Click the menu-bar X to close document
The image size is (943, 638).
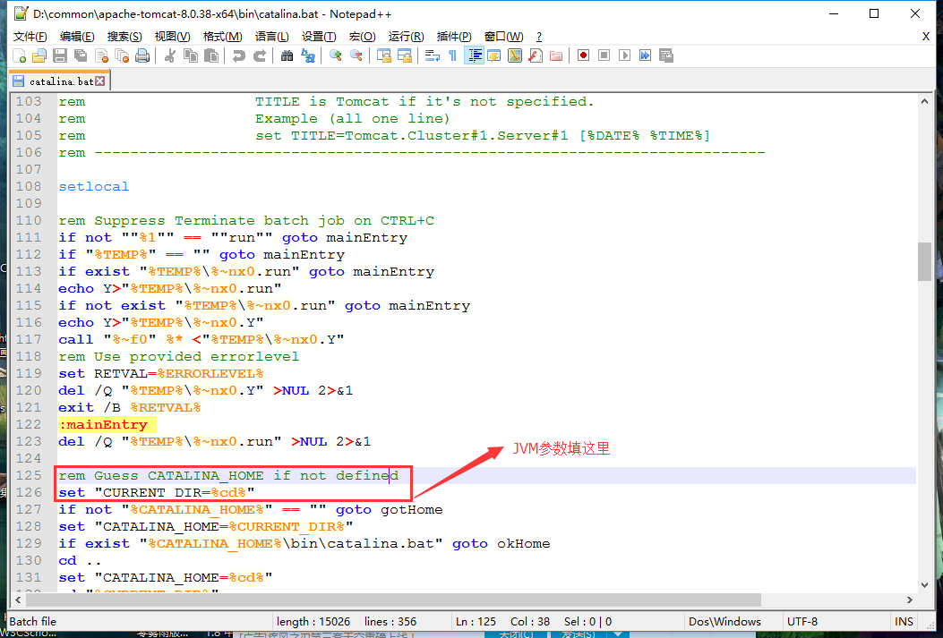926,37
